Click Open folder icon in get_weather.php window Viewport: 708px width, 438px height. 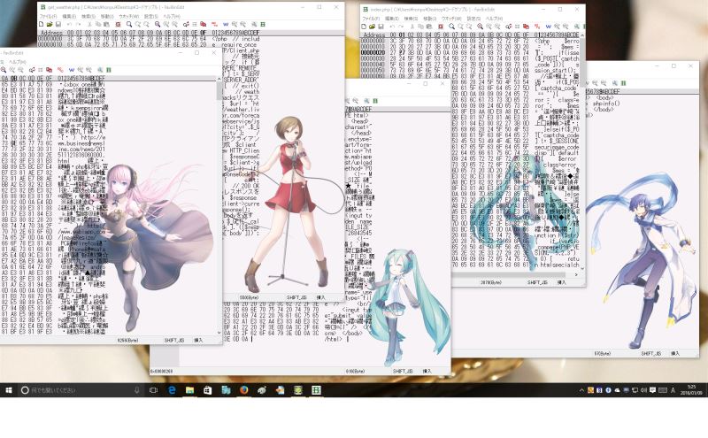pos(50,25)
